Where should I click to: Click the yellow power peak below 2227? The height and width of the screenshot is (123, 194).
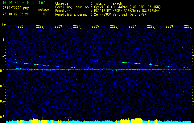pyautogui.click(x=137, y=119)
